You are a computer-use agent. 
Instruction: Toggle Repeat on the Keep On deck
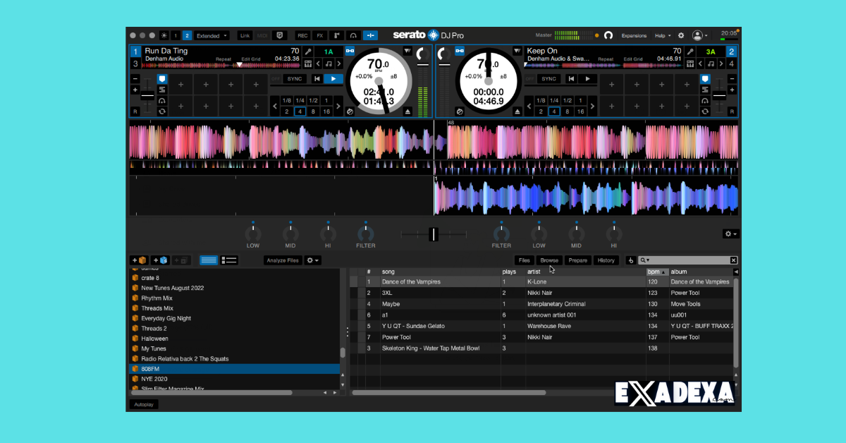pyautogui.click(x=605, y=60)
